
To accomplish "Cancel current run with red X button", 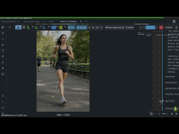I will pos(161,27).
